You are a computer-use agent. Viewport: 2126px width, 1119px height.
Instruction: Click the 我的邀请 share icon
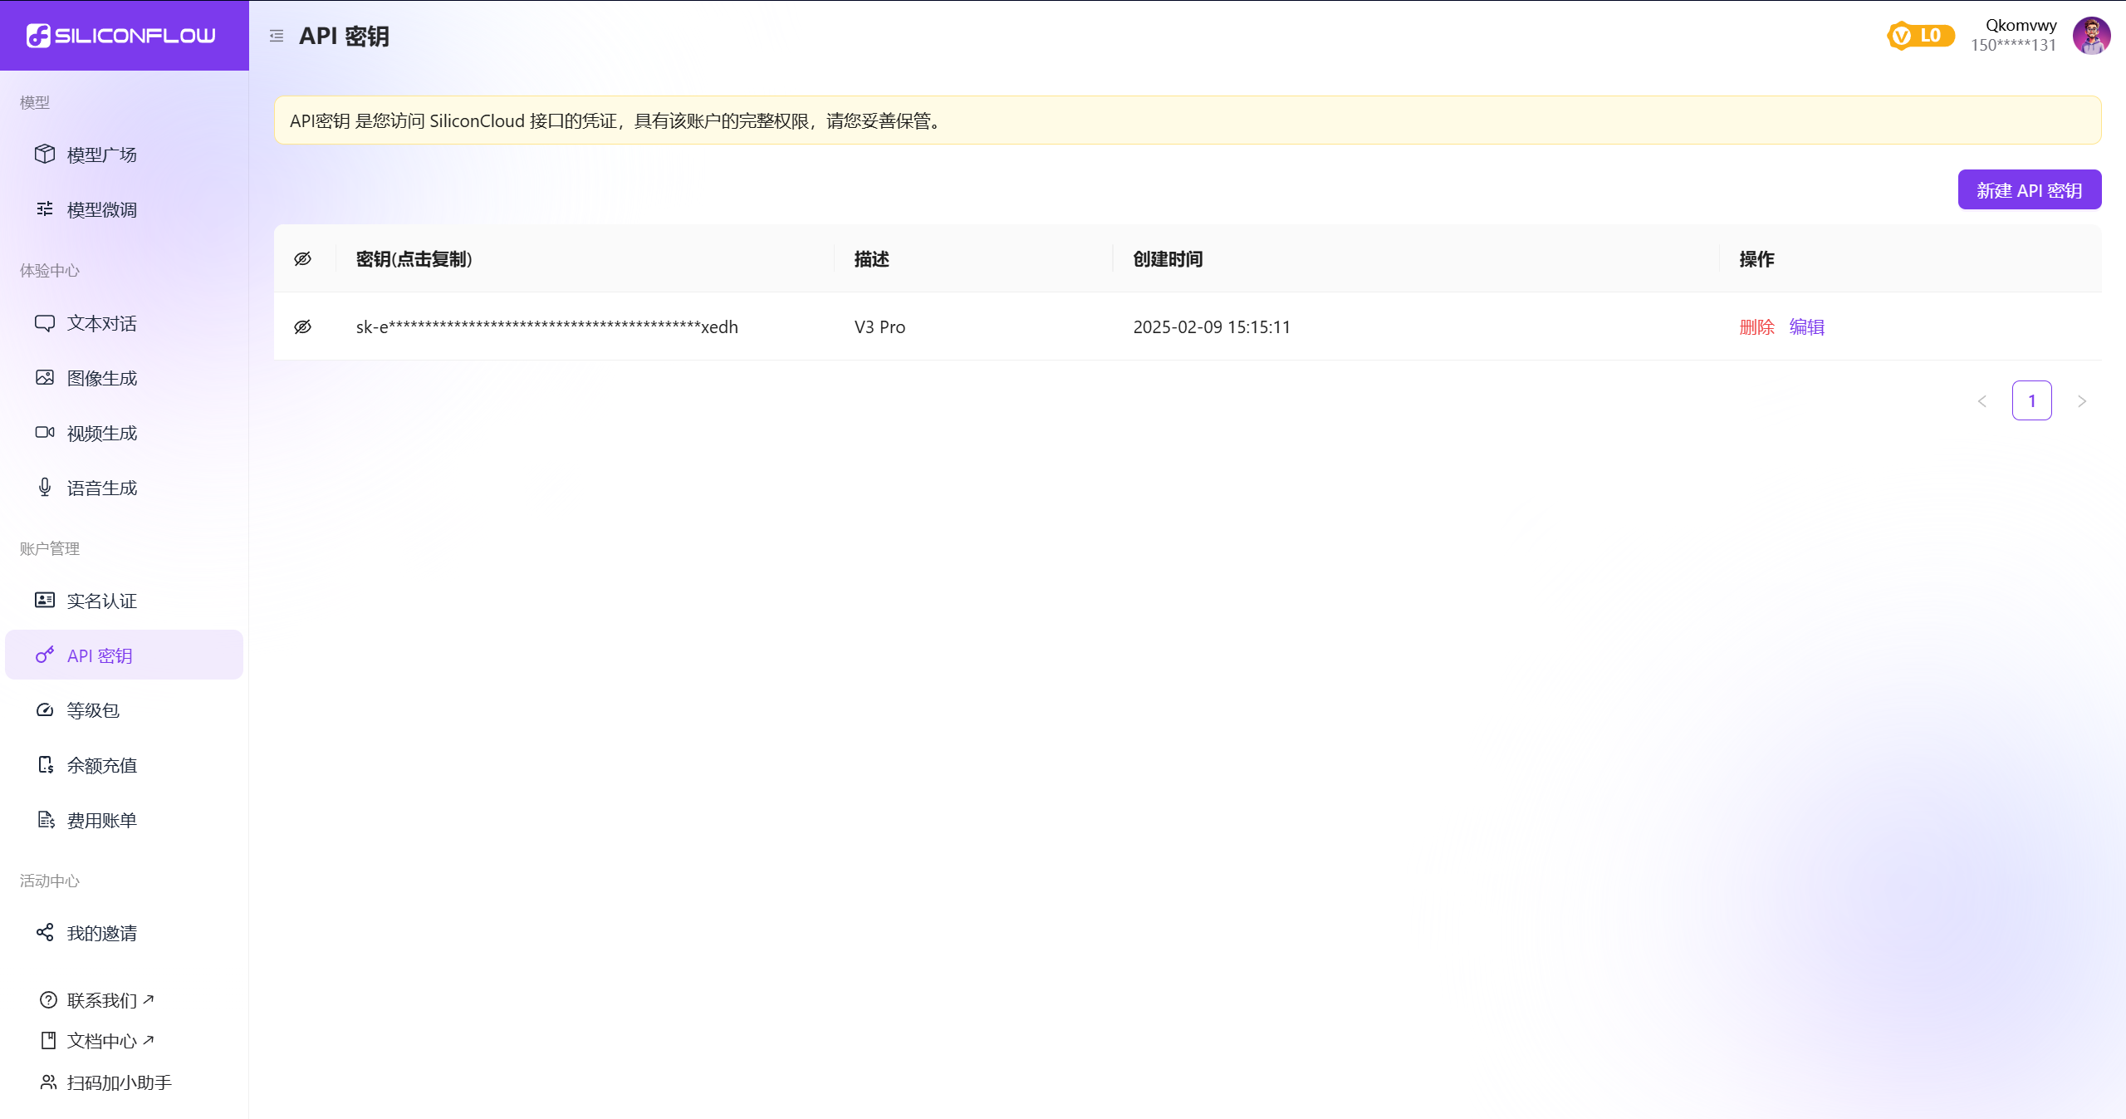pos(45,932)
